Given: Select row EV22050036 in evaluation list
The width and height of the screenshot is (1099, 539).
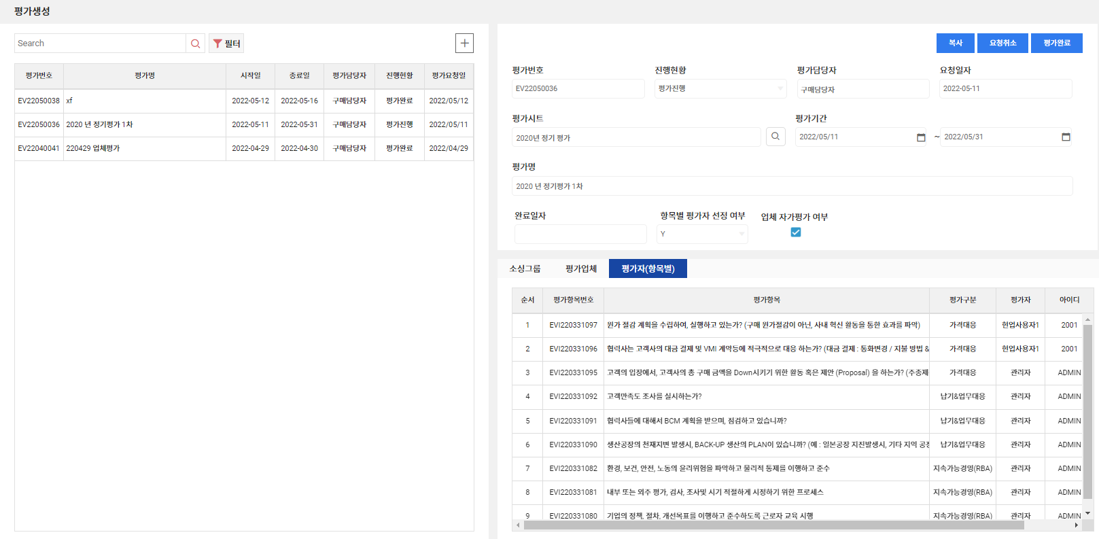Looking at the screenshot, I should 244,124.
